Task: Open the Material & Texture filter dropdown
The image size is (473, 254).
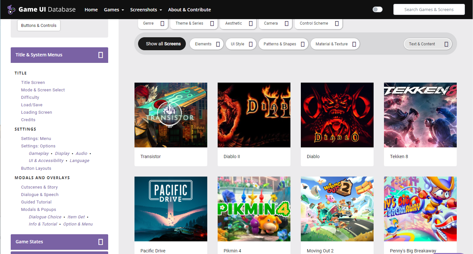Action: (x=335, y=44)
